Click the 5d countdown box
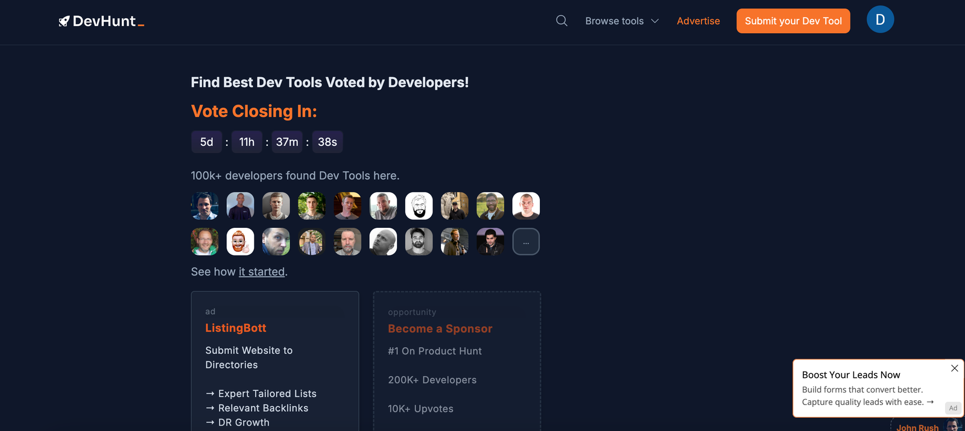 click(x=207, y=142)
